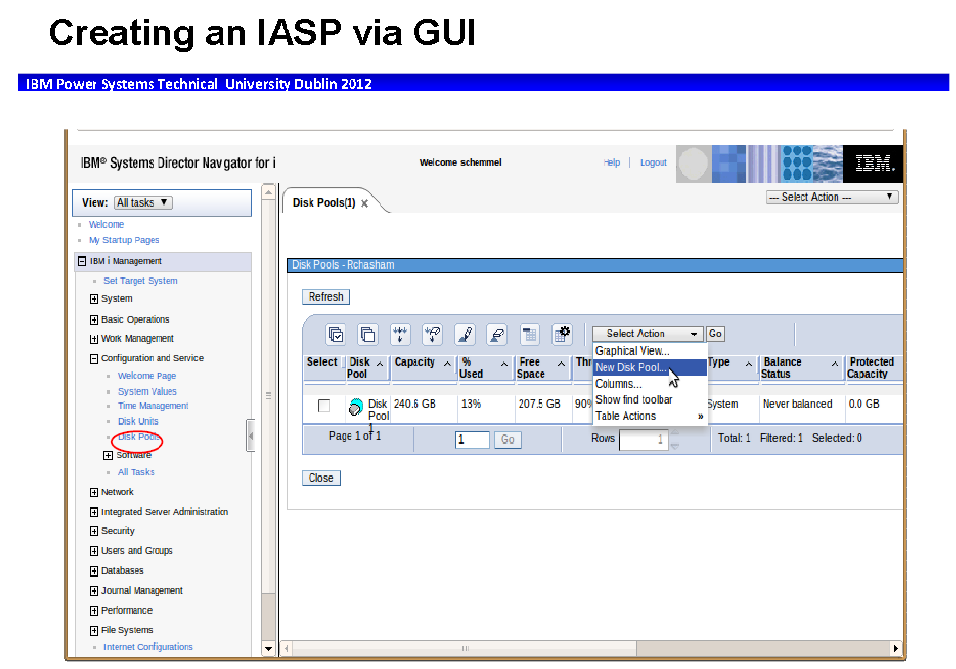Open the table toolbar Select Action dropdown
The height and width of the screenshot is (669, 956).
[647, 334]
